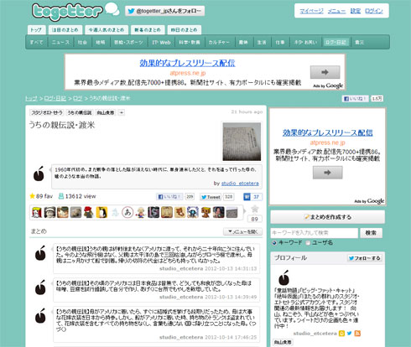411x347 pixels.
Task: Expand more favorite users with the arrow
Action: [x=245, y=212]
